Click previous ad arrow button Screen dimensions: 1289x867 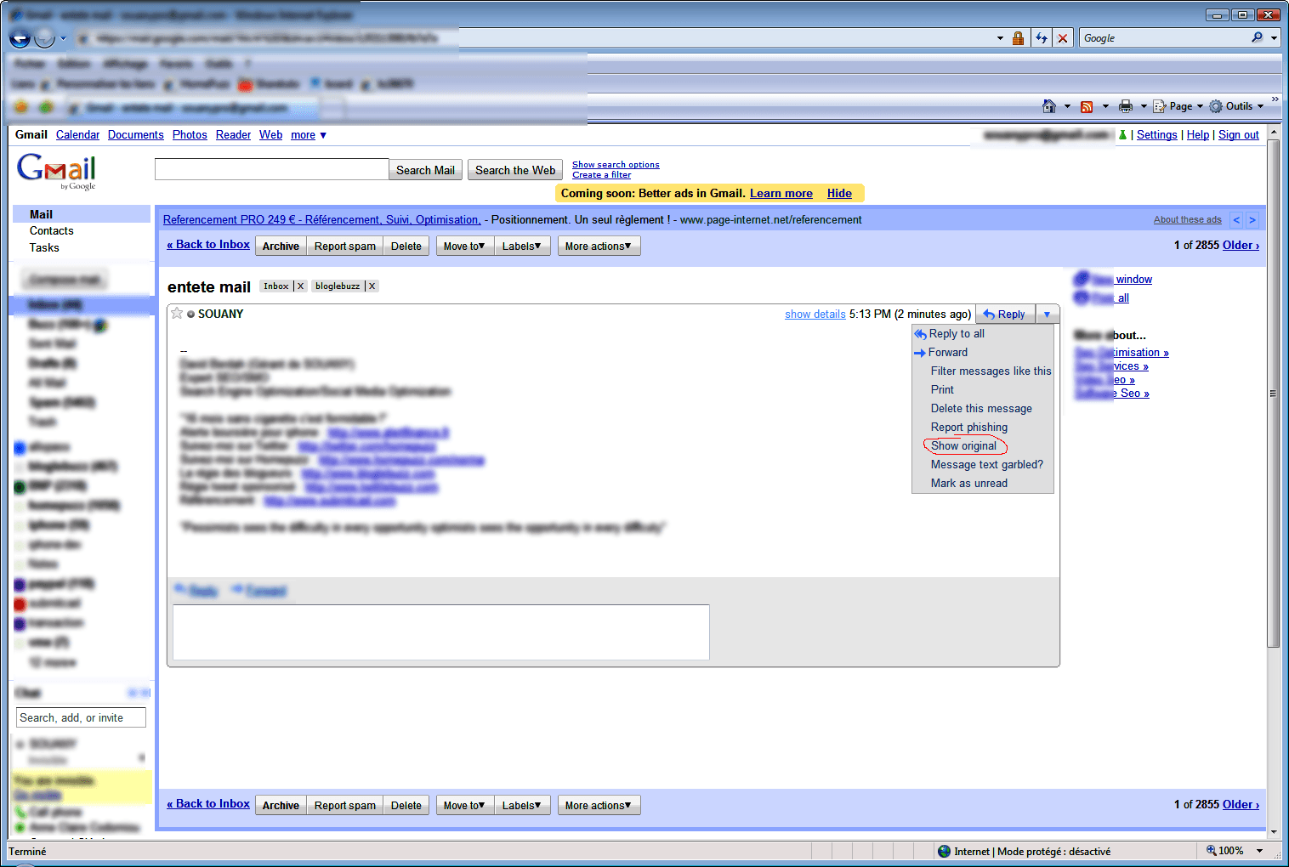[x=1236, y=220]
